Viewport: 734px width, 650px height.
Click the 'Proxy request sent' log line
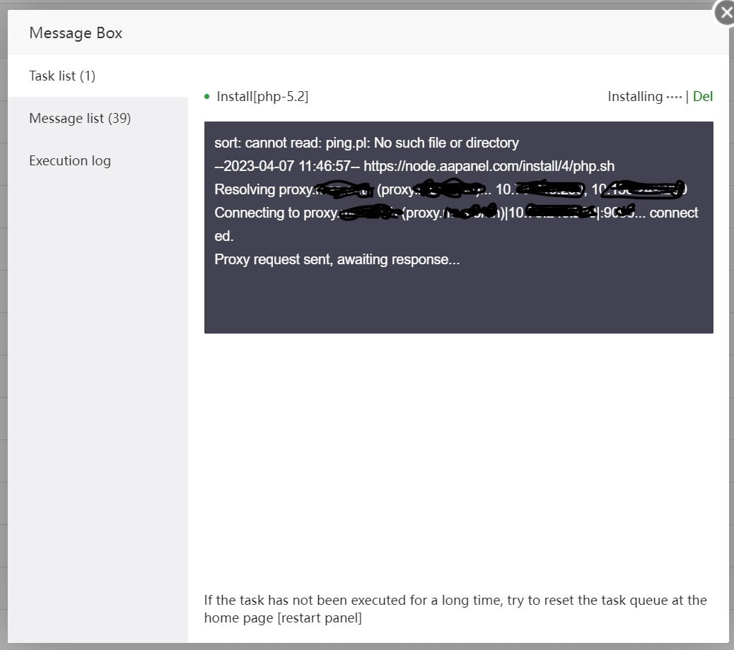coord(337,259)
